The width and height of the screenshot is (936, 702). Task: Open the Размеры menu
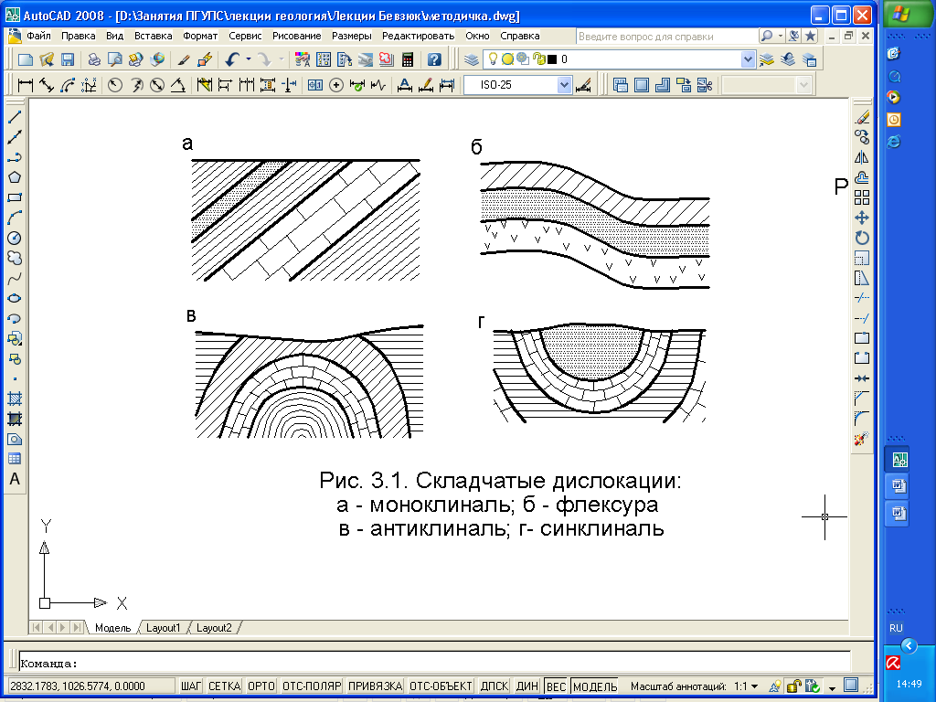[x=352, y=36]
